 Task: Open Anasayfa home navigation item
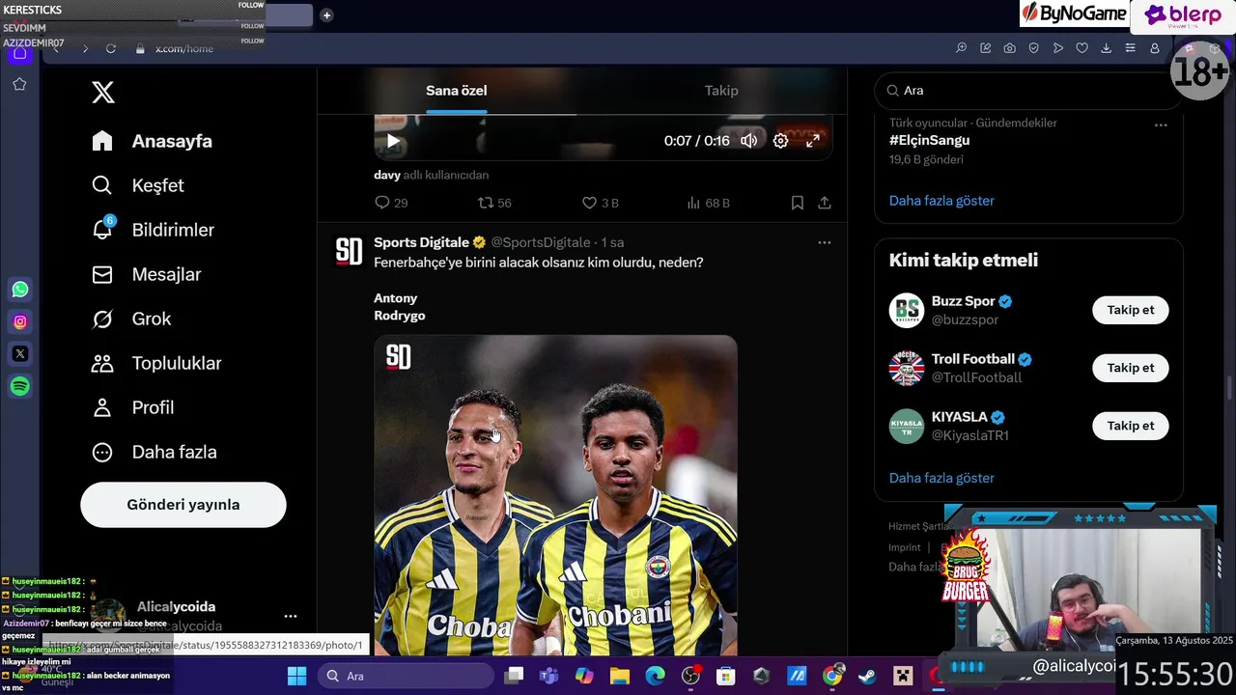click(x=152, y=141)
